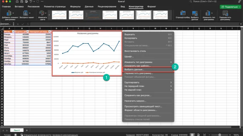Choose Просмотреть замещающий текст... in context menu

[148, 106]
